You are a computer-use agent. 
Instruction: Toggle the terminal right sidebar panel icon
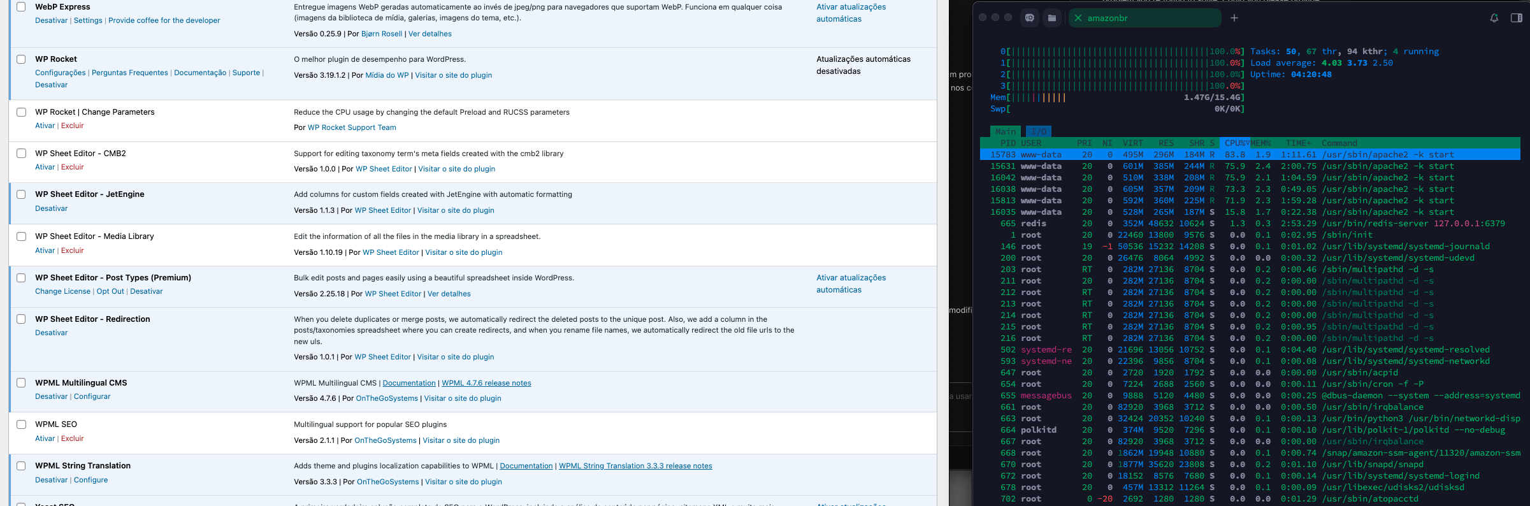(1517, 18)
